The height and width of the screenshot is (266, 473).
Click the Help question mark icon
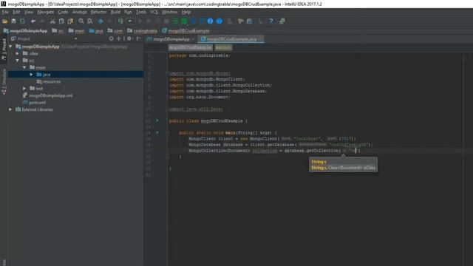[x=271, y=21]
